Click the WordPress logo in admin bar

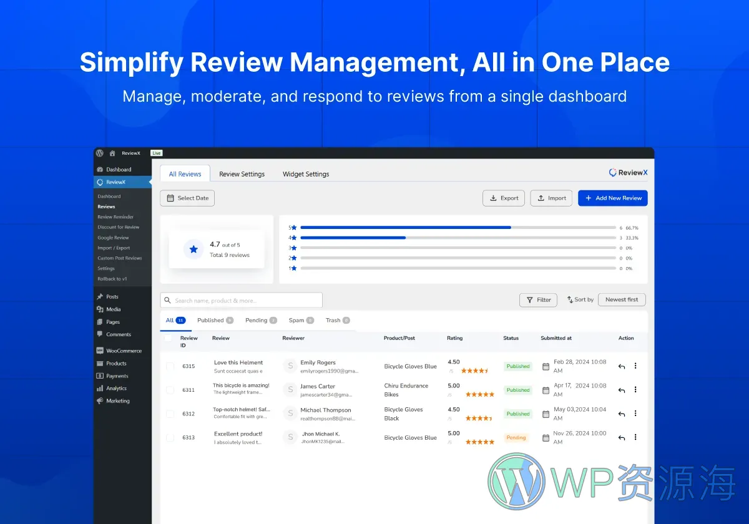click(x=99, y=153)
